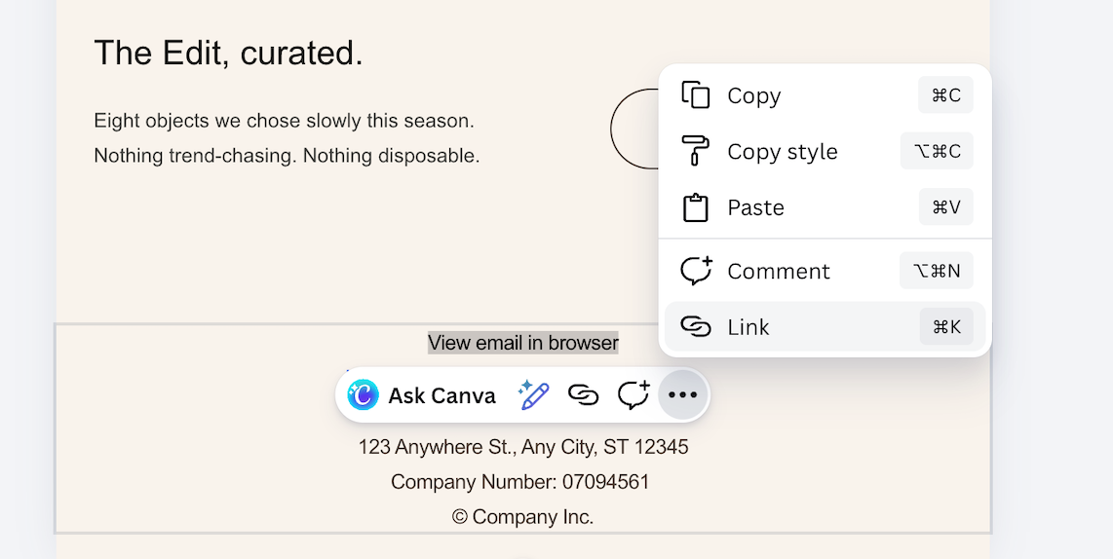Click the Ask Canva logo icon
This screenshot has height=559, width=1113.
[x=363, y=394]
